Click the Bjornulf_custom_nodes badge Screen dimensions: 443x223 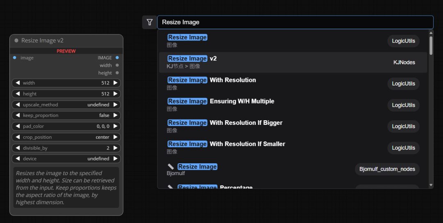tap(387, 169)
